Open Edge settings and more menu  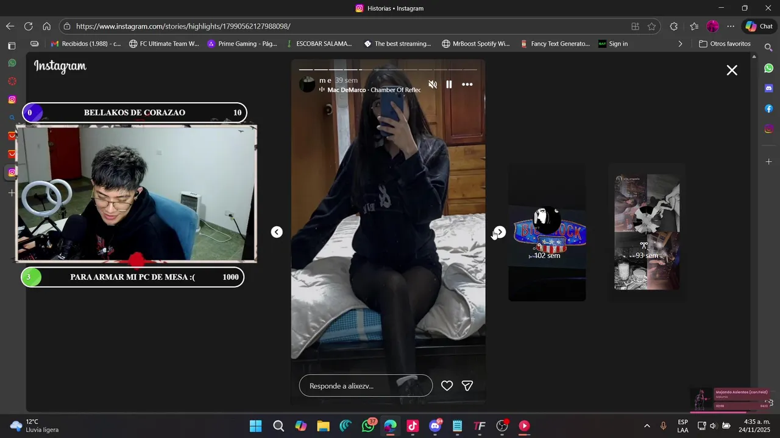[x=731, y=26]
